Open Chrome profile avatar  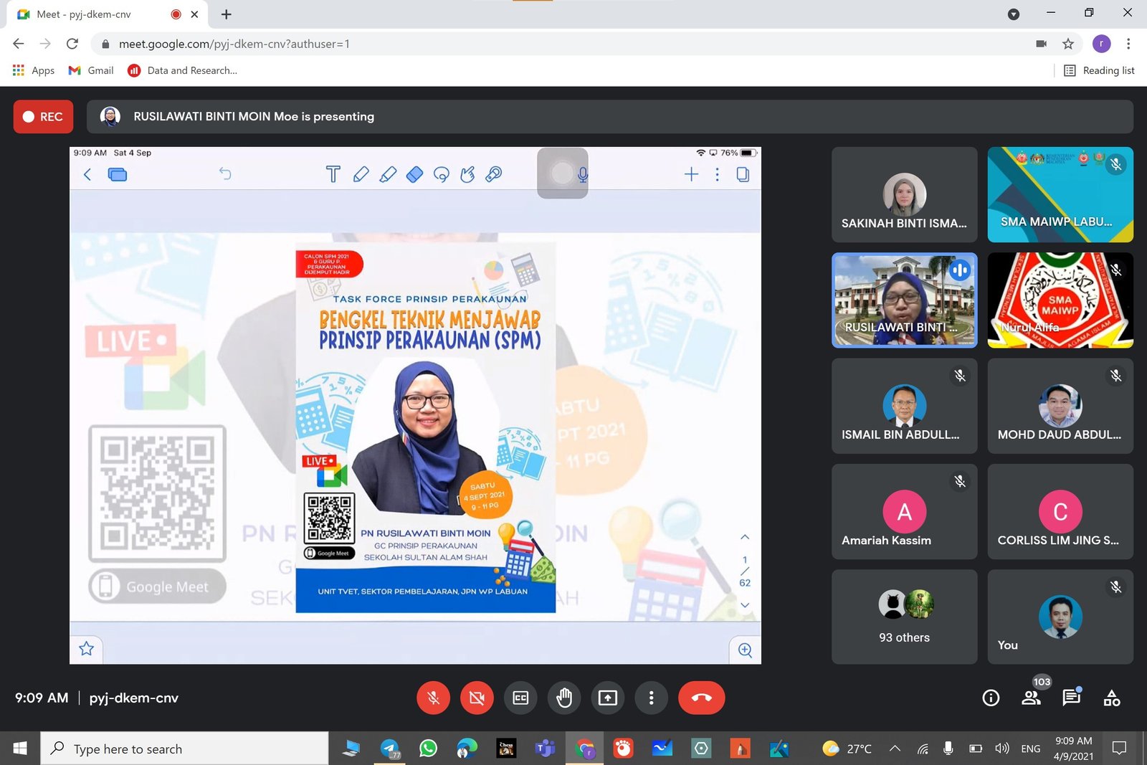[1102, 44]
